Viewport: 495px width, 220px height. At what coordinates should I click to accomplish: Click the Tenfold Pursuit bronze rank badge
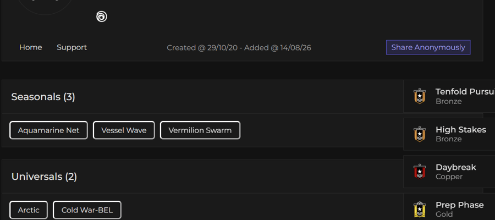tap(420, 96)
